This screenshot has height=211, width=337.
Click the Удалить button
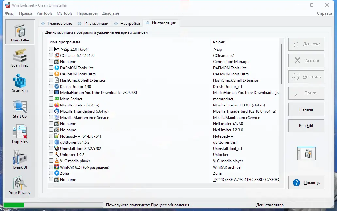pyautogui.click(x=306, y=61)
